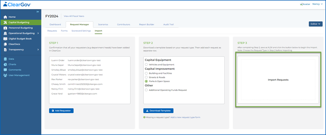The image size is (326, 135).
Task: Select Vehicles and Equipment radio button
Action: coord(146,64)
